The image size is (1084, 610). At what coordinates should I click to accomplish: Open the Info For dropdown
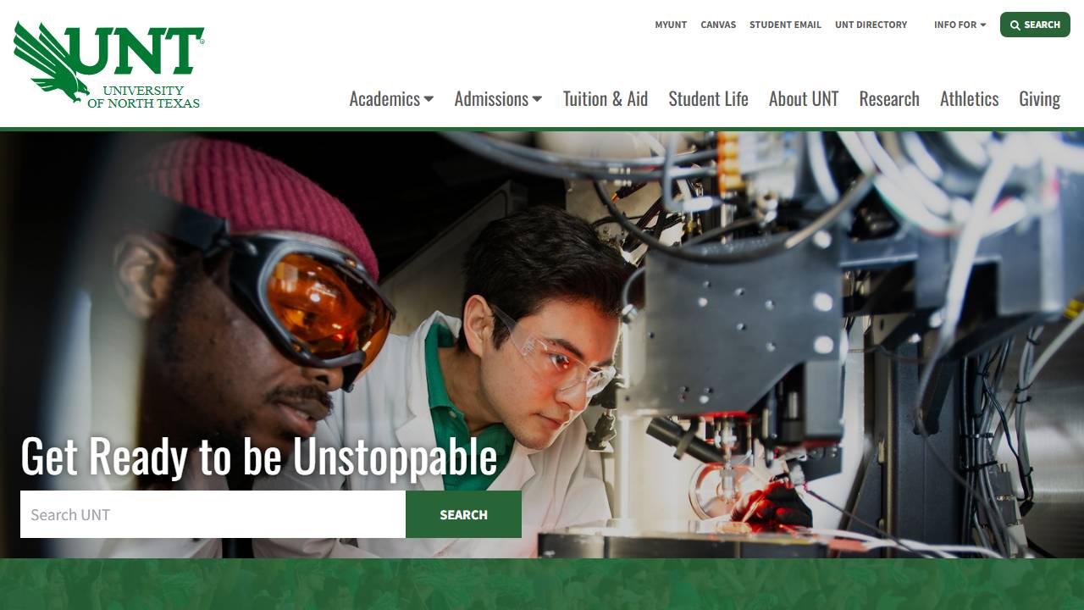[960, 25]
